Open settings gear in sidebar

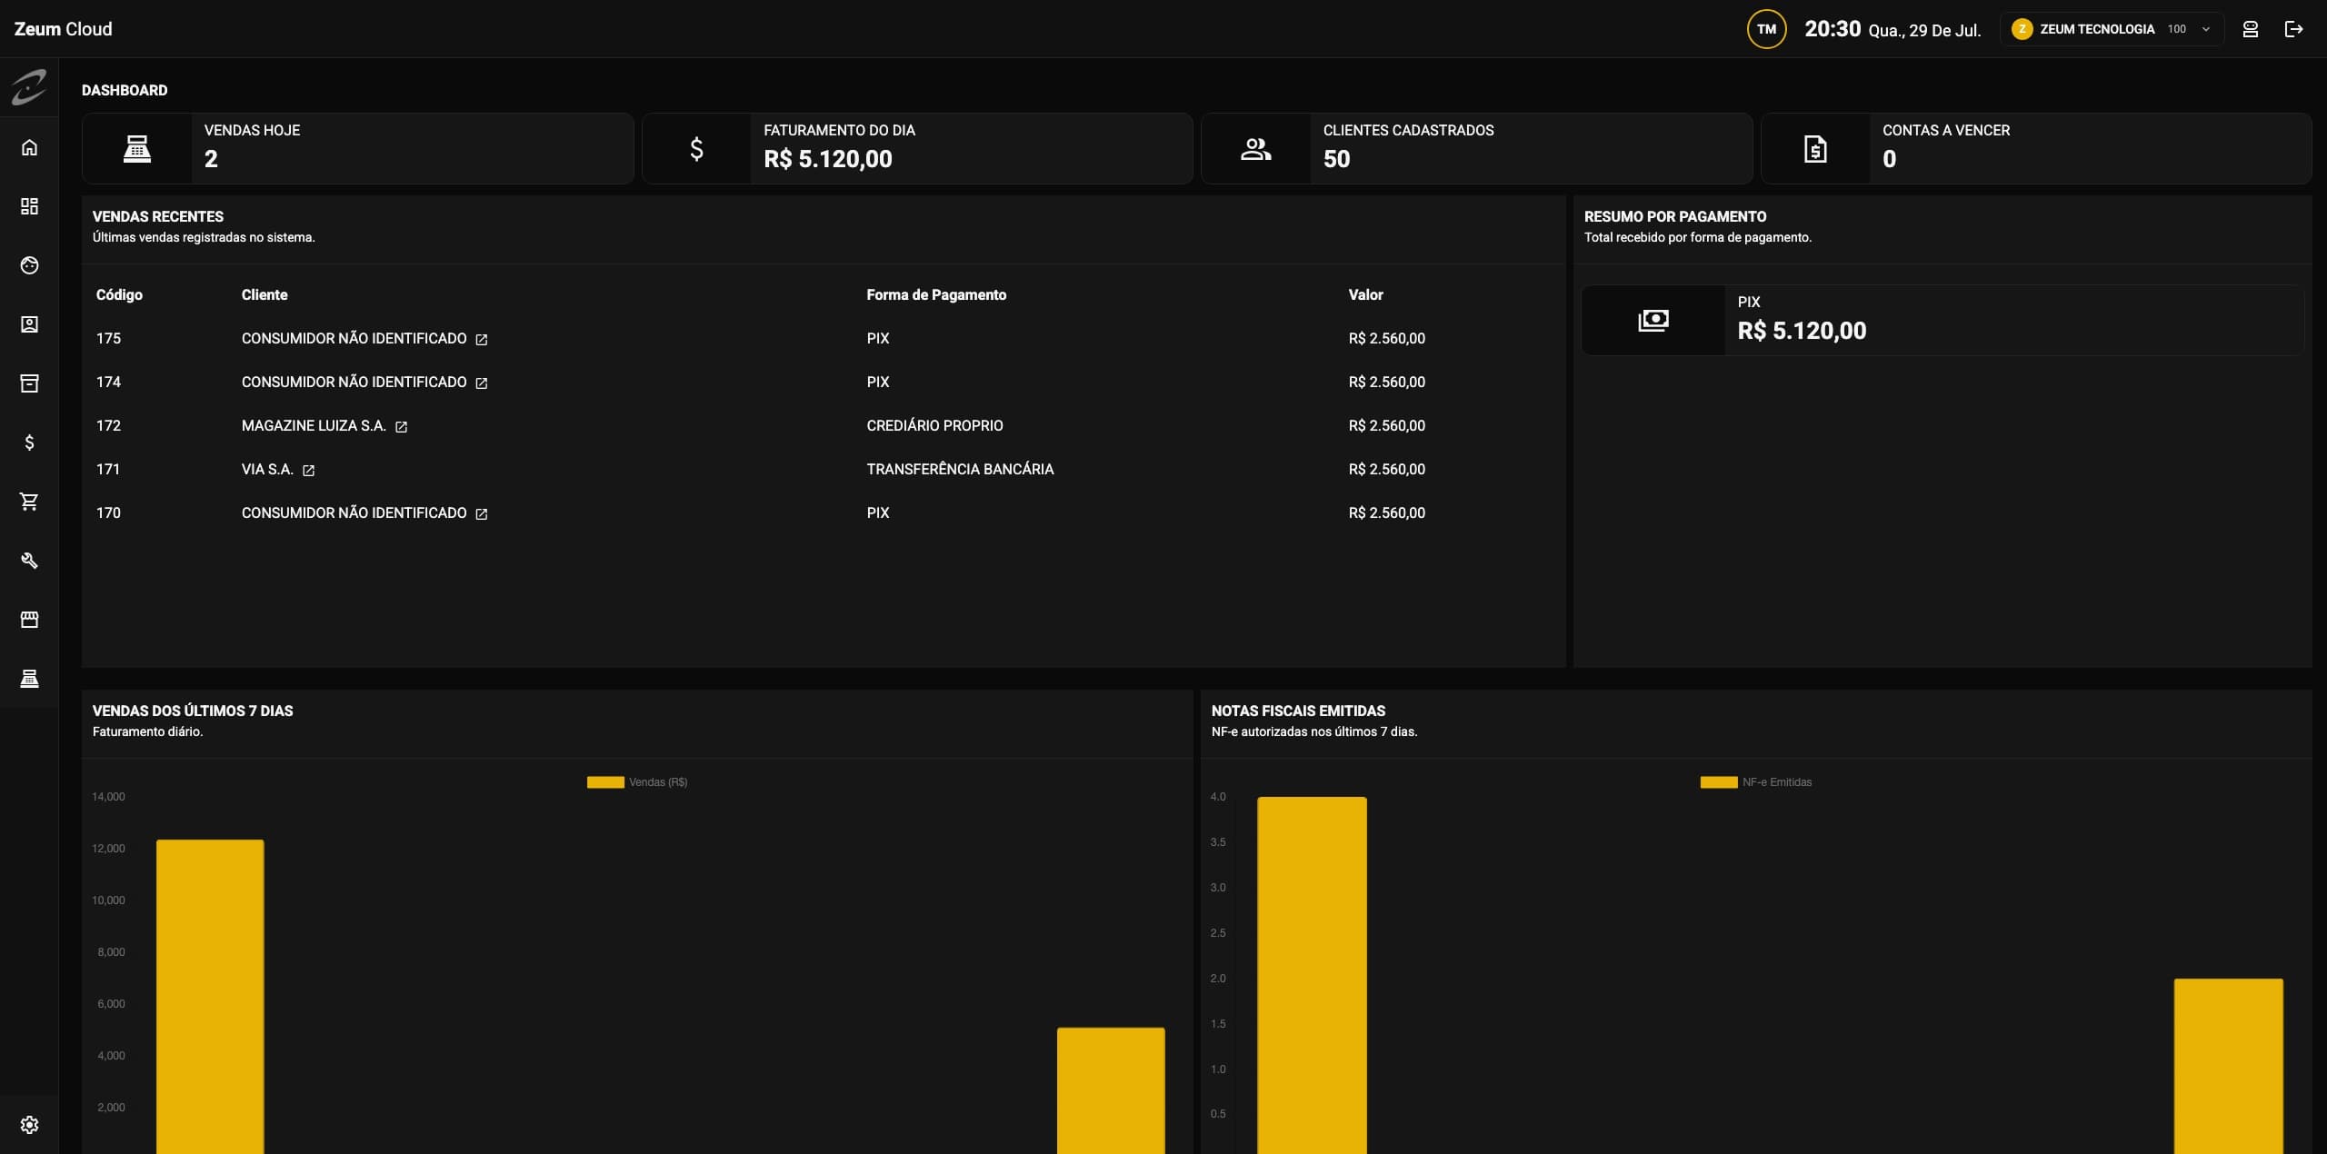(29, 1125)
